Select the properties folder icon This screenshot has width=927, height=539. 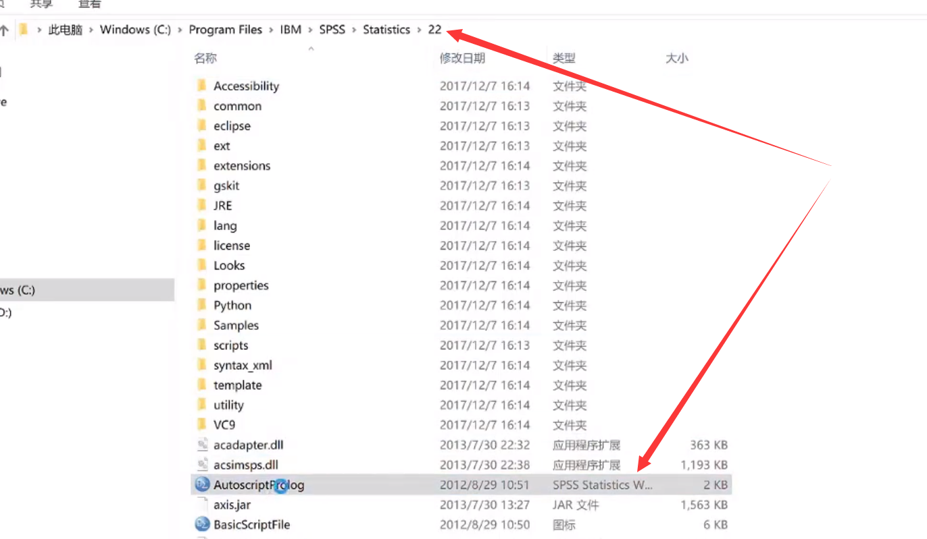[201, 285]
